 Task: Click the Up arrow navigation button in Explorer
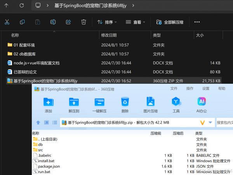tap(6, 6)
